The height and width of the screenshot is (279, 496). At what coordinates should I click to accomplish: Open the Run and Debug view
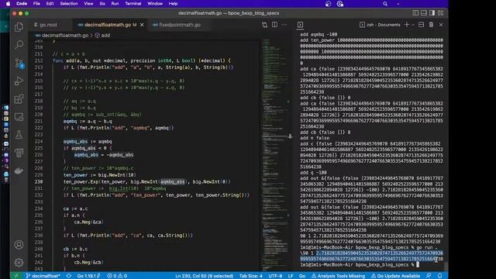[x=19, y=81]
